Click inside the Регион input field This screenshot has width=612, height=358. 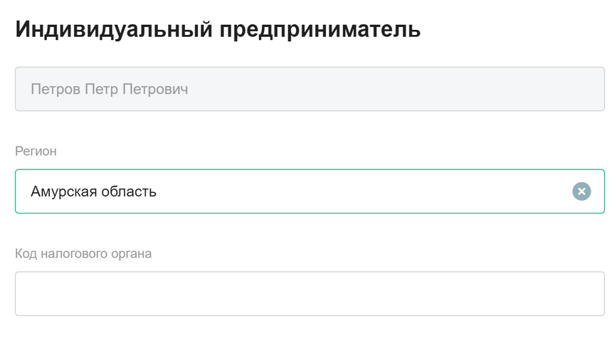[x=310, y=191]
